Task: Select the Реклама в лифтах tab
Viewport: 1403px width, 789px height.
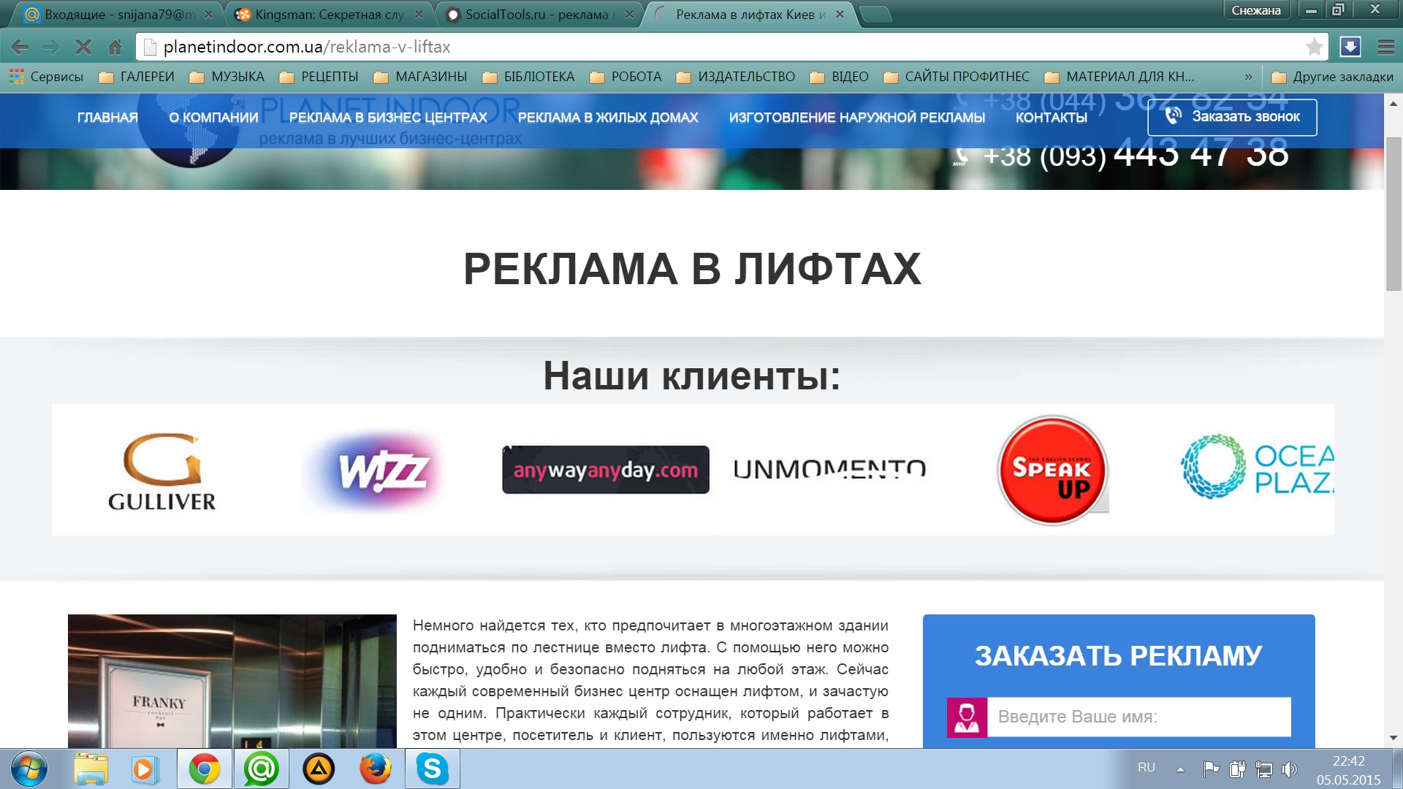Action: coord(750,14)
